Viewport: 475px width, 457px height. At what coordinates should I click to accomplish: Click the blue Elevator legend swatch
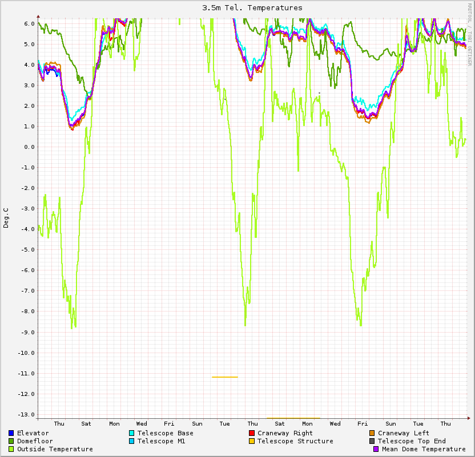click(x=11, y=433)
